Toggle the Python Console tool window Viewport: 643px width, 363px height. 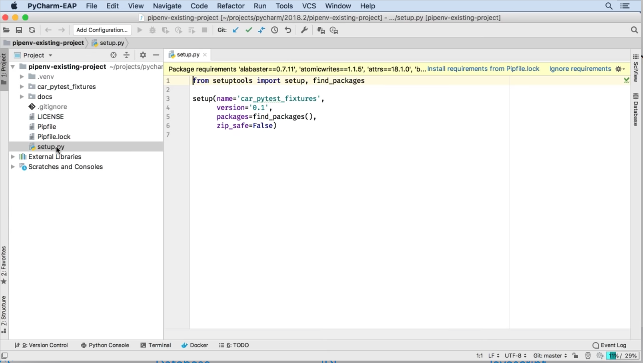point(105,345)
